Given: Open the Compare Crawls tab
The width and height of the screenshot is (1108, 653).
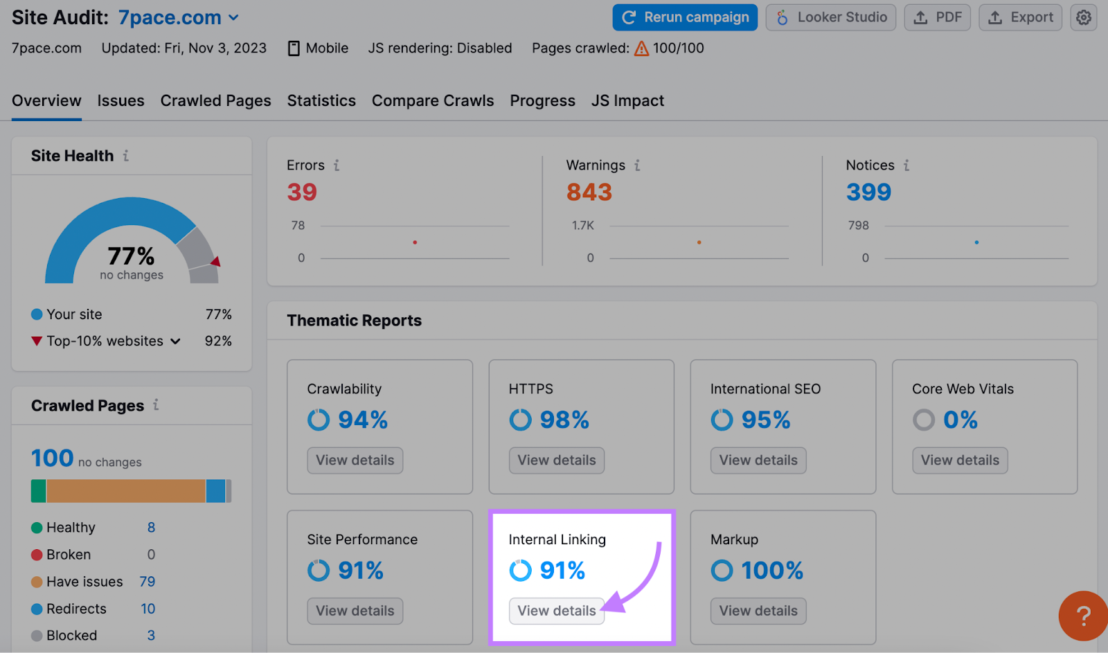Looking at the screenshot, I should [x=433, y=100].
